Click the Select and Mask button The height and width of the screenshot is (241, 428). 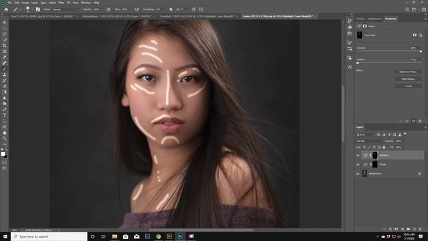pyautogui.click(x=408, y=72)
